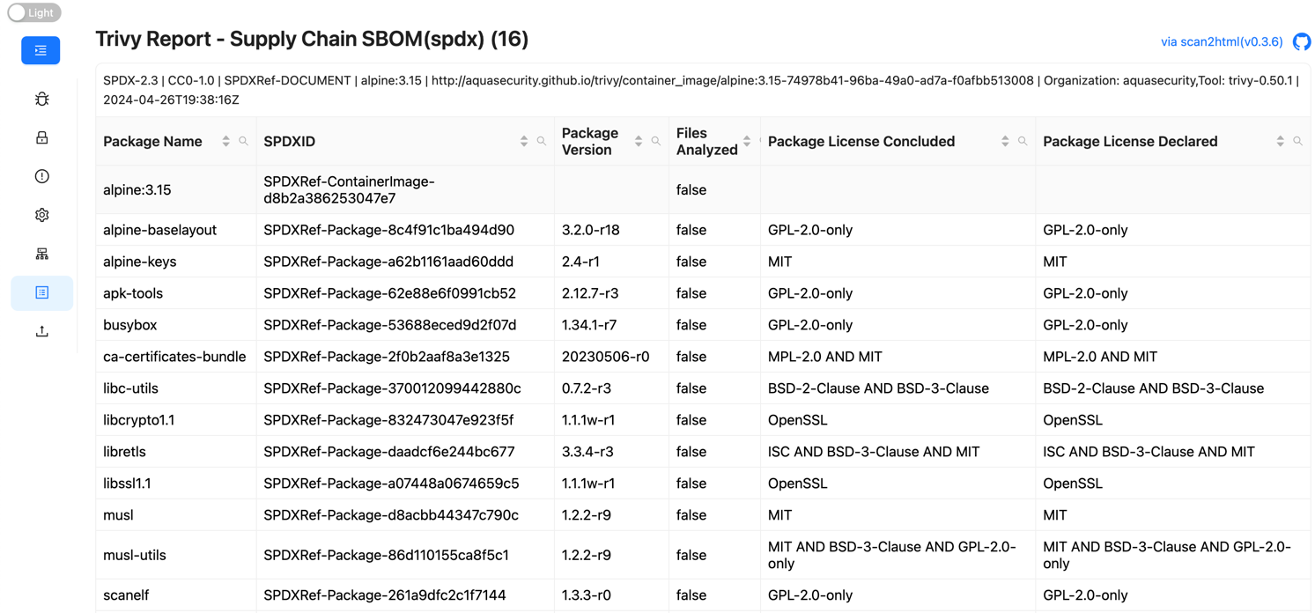Select the busybox cell

(176, 325)
